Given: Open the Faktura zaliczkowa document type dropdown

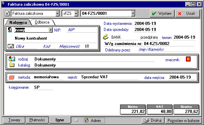Looking at the screenshot, I should coord(58,13).
